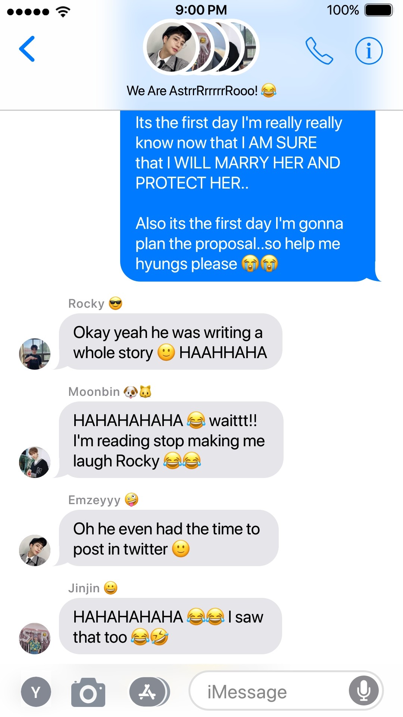Image resolution: width=403 pixels, height=717 pixels.
Task: Start a call with the phone icon
Action: coord(319,51)
